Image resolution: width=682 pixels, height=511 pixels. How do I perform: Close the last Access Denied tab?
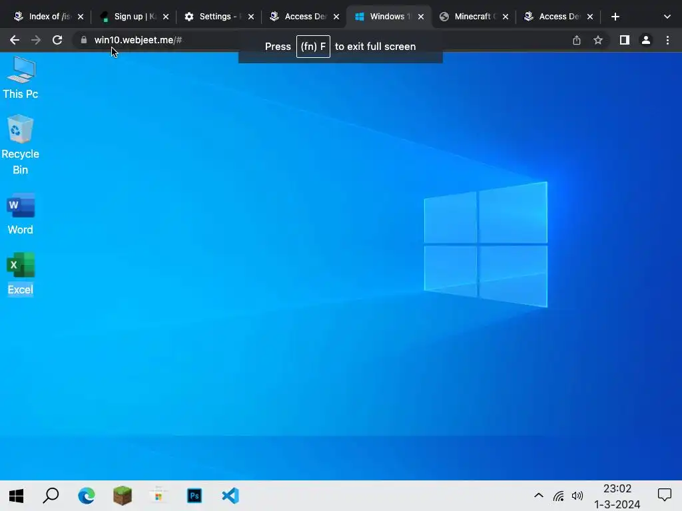(x=590, y=17)
